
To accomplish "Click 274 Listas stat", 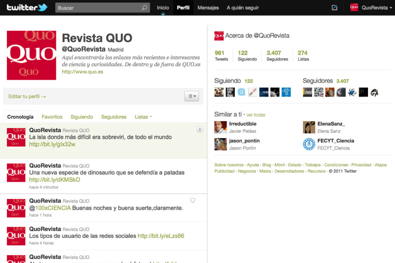I will pyautogui.click(x=303, y=56).
